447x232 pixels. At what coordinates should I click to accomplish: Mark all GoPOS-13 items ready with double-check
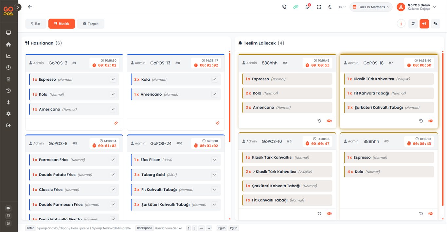click(x=218, y=123)
